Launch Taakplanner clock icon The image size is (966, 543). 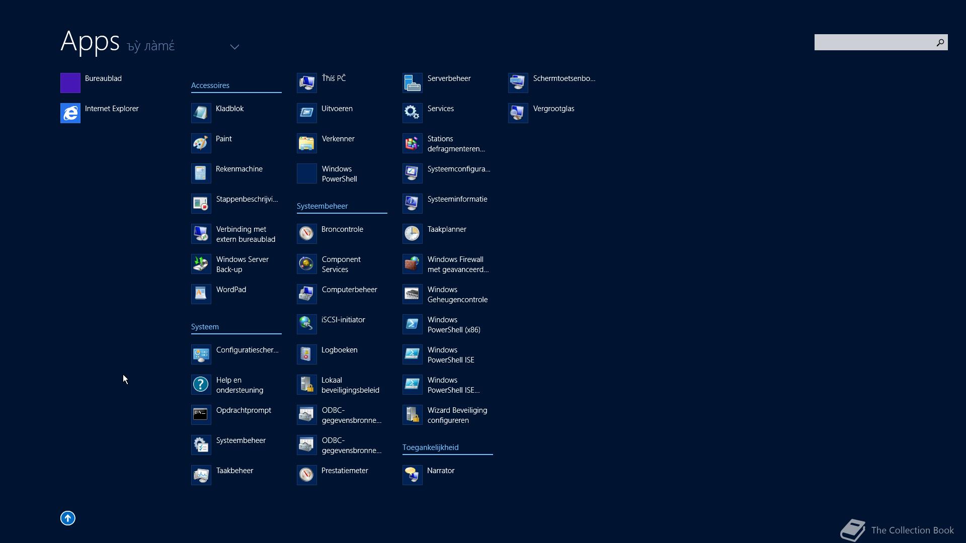point(413,234)
